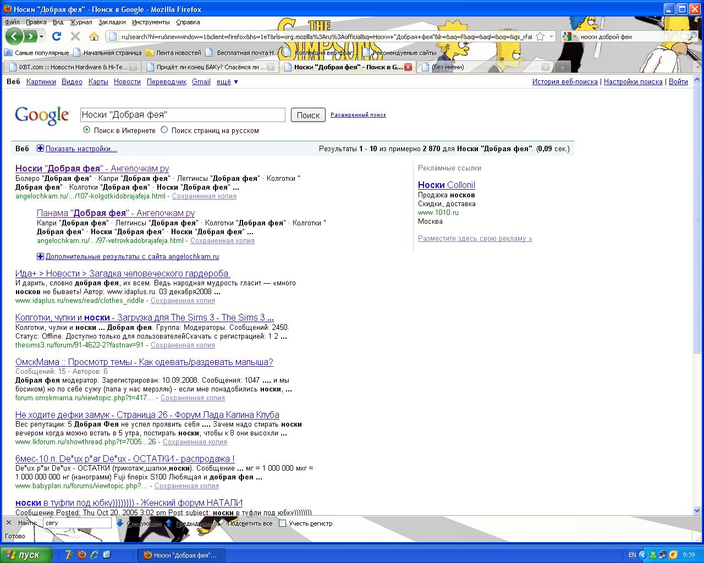Open the Справка menu

[188, 22]
